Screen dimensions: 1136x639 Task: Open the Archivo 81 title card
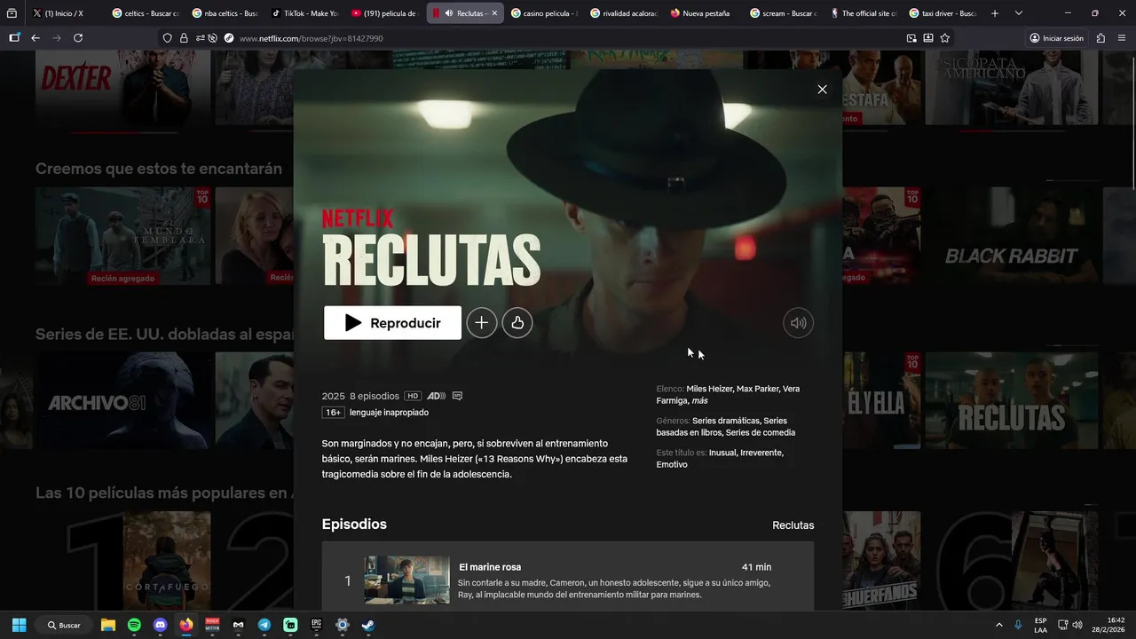click(x=122, y=401)
